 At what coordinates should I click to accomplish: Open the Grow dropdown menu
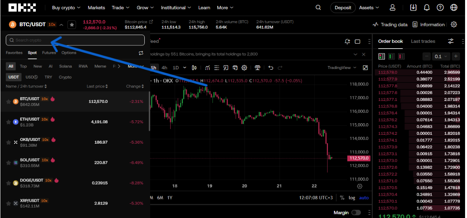point(145,7)
